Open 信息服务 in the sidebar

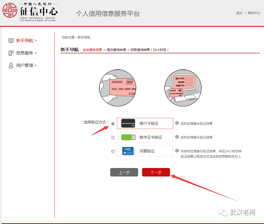pos(25,53)
